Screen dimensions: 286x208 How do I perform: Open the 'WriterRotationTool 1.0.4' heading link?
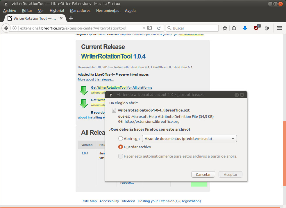[x=113, y=56]
